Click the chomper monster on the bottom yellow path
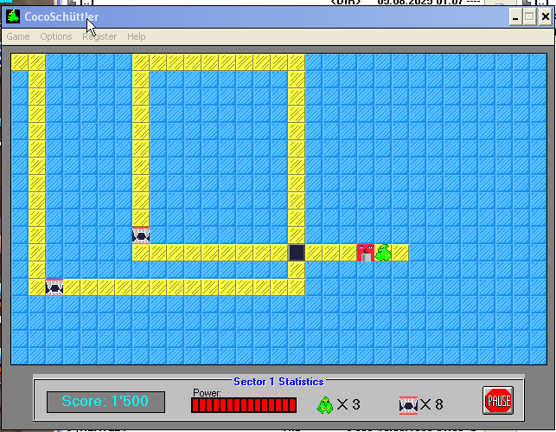This screenshot has width=556, height=432. point(54,287)
